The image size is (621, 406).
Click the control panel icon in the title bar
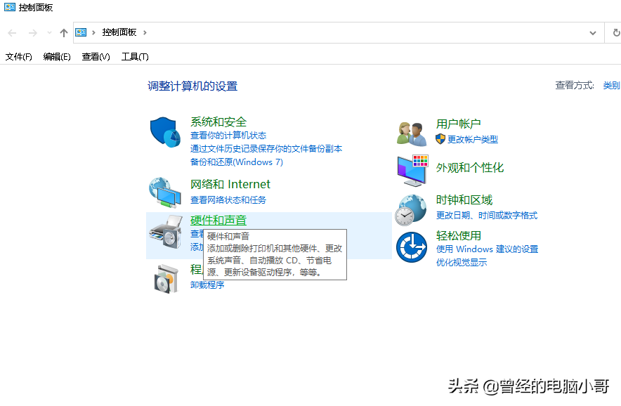point(10,7)
